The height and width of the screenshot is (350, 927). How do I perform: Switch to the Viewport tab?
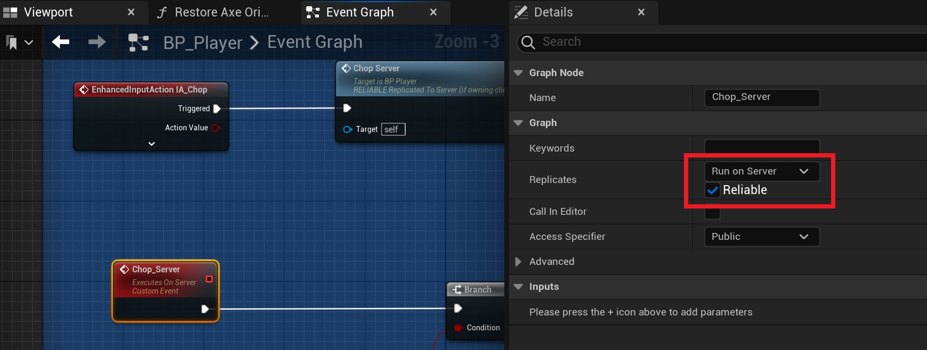click(x=48, y=12)
